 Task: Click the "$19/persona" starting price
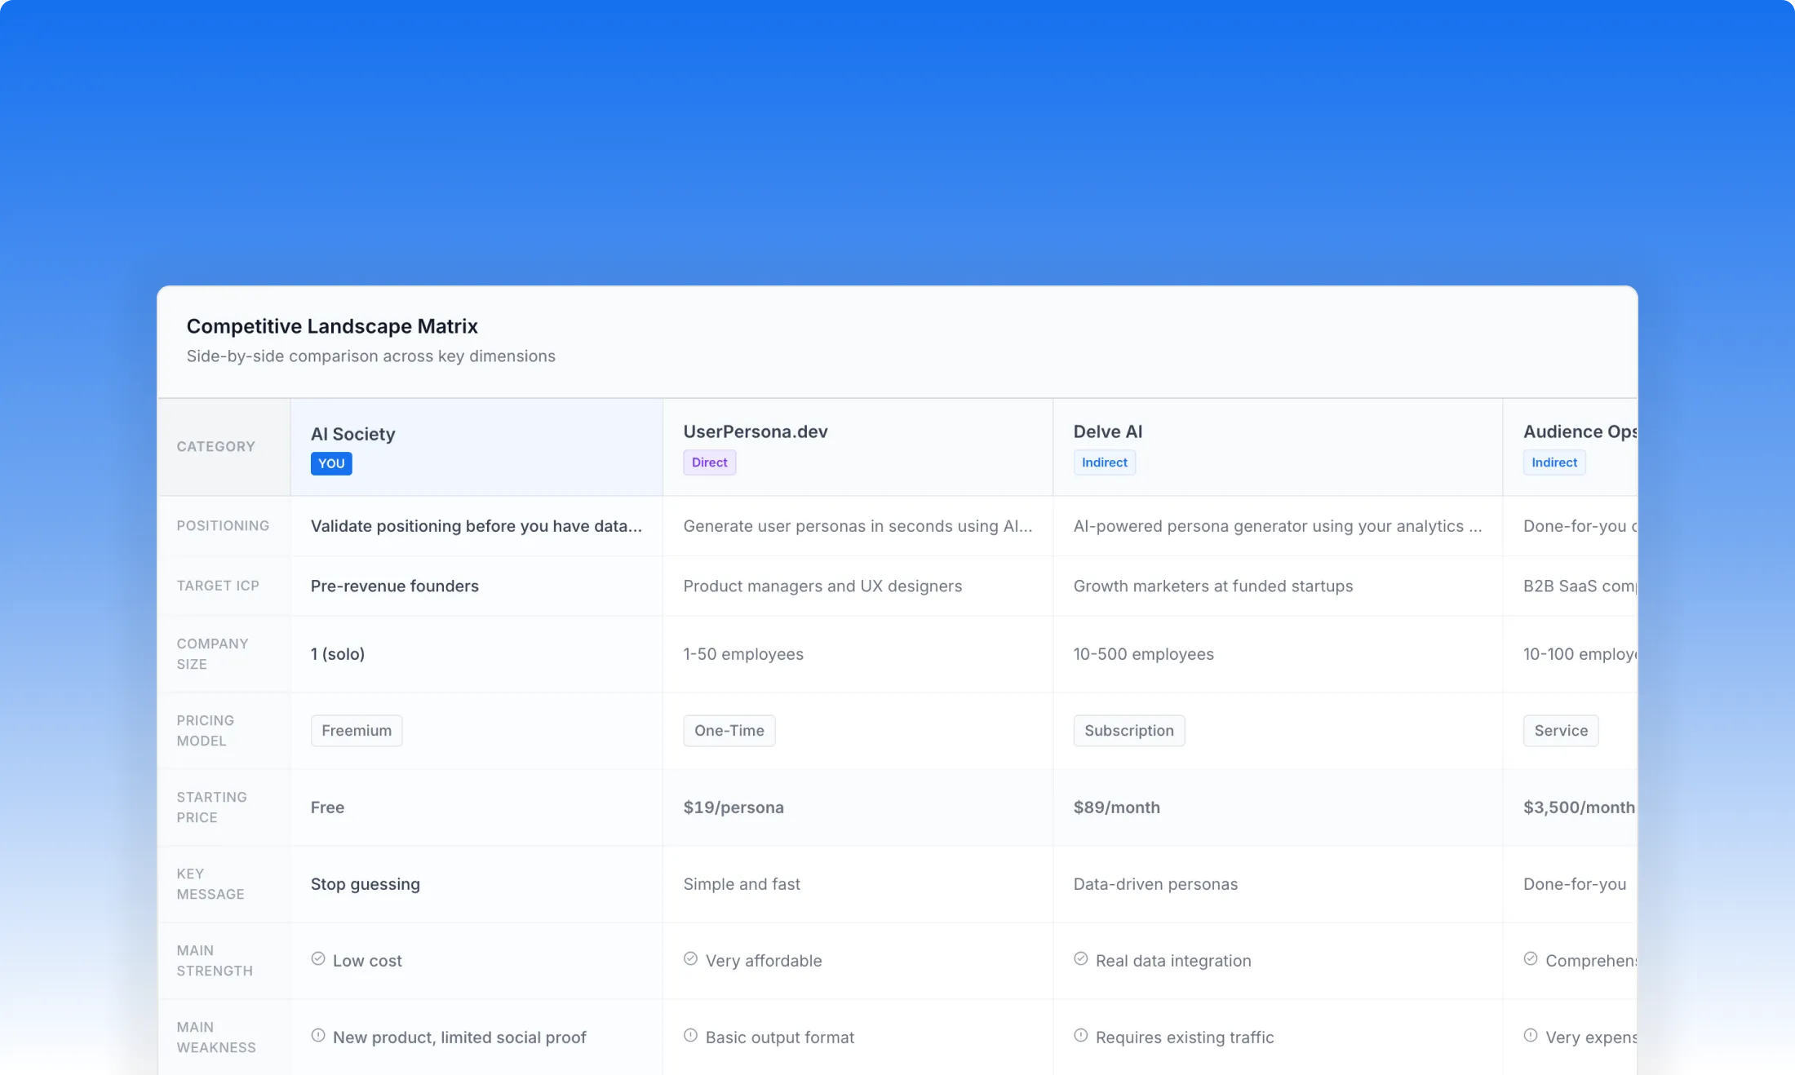(733, 807)
